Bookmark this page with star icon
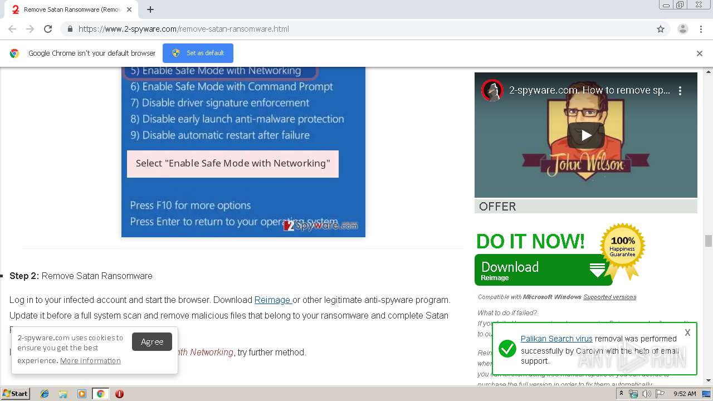 pos(661,29)
